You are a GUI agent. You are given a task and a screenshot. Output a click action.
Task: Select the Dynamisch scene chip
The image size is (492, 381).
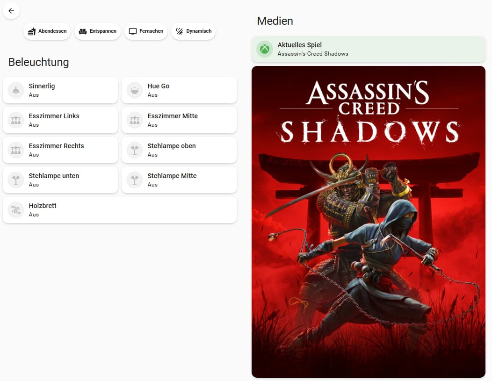(x=194, y=31)
